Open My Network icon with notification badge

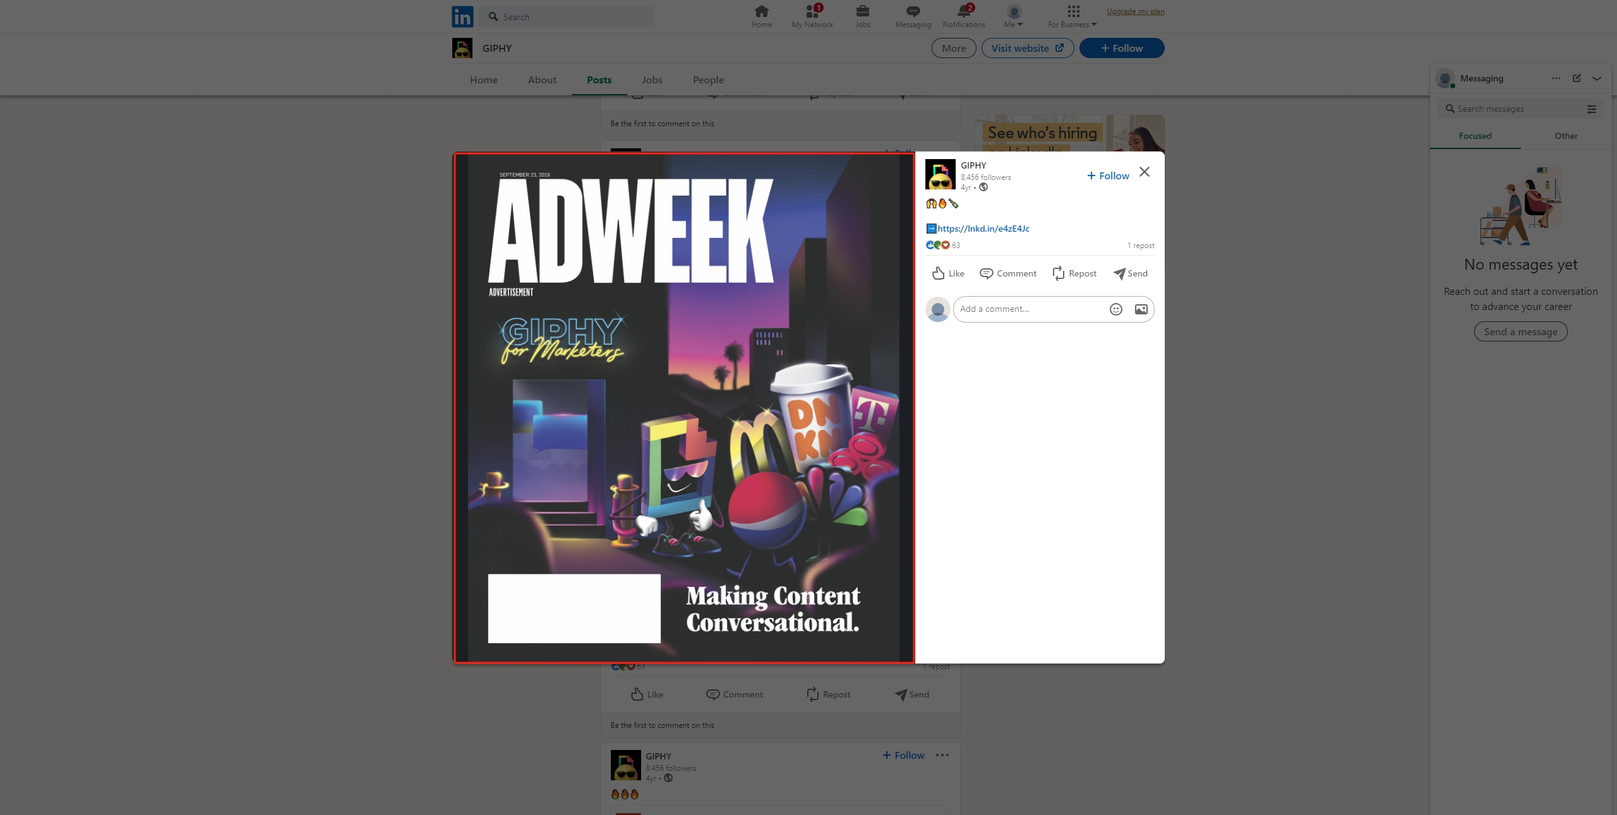pos(812,16)
